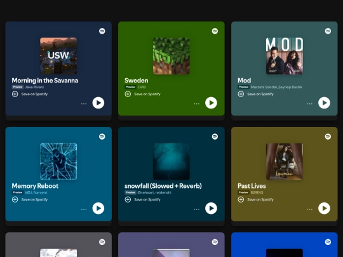Click the plus icon on snowfall card

click(128, 199)
